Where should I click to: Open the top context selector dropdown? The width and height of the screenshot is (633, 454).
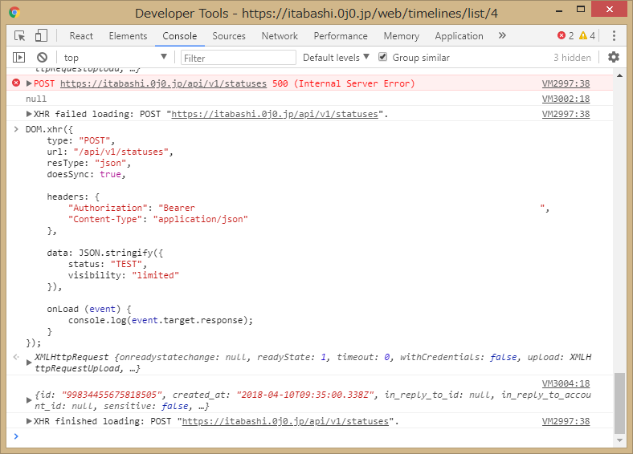(115, 58)
